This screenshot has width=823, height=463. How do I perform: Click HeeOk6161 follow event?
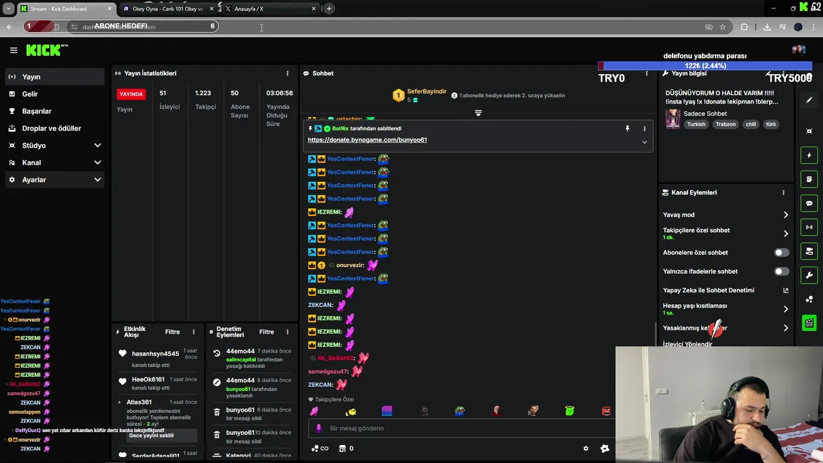(x=158, y=383)
